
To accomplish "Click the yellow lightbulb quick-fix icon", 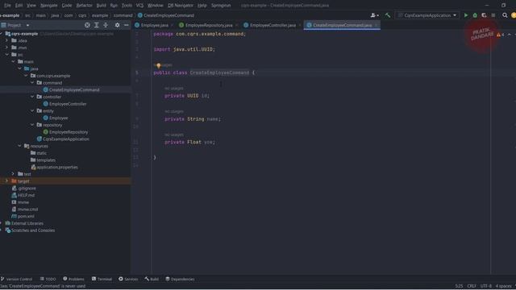I will pos(158,66).
